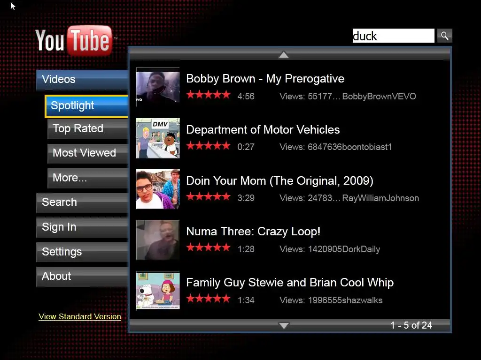481x360 pixels.
Task: Click the 3:29 duration text
Action: [246, 198]
